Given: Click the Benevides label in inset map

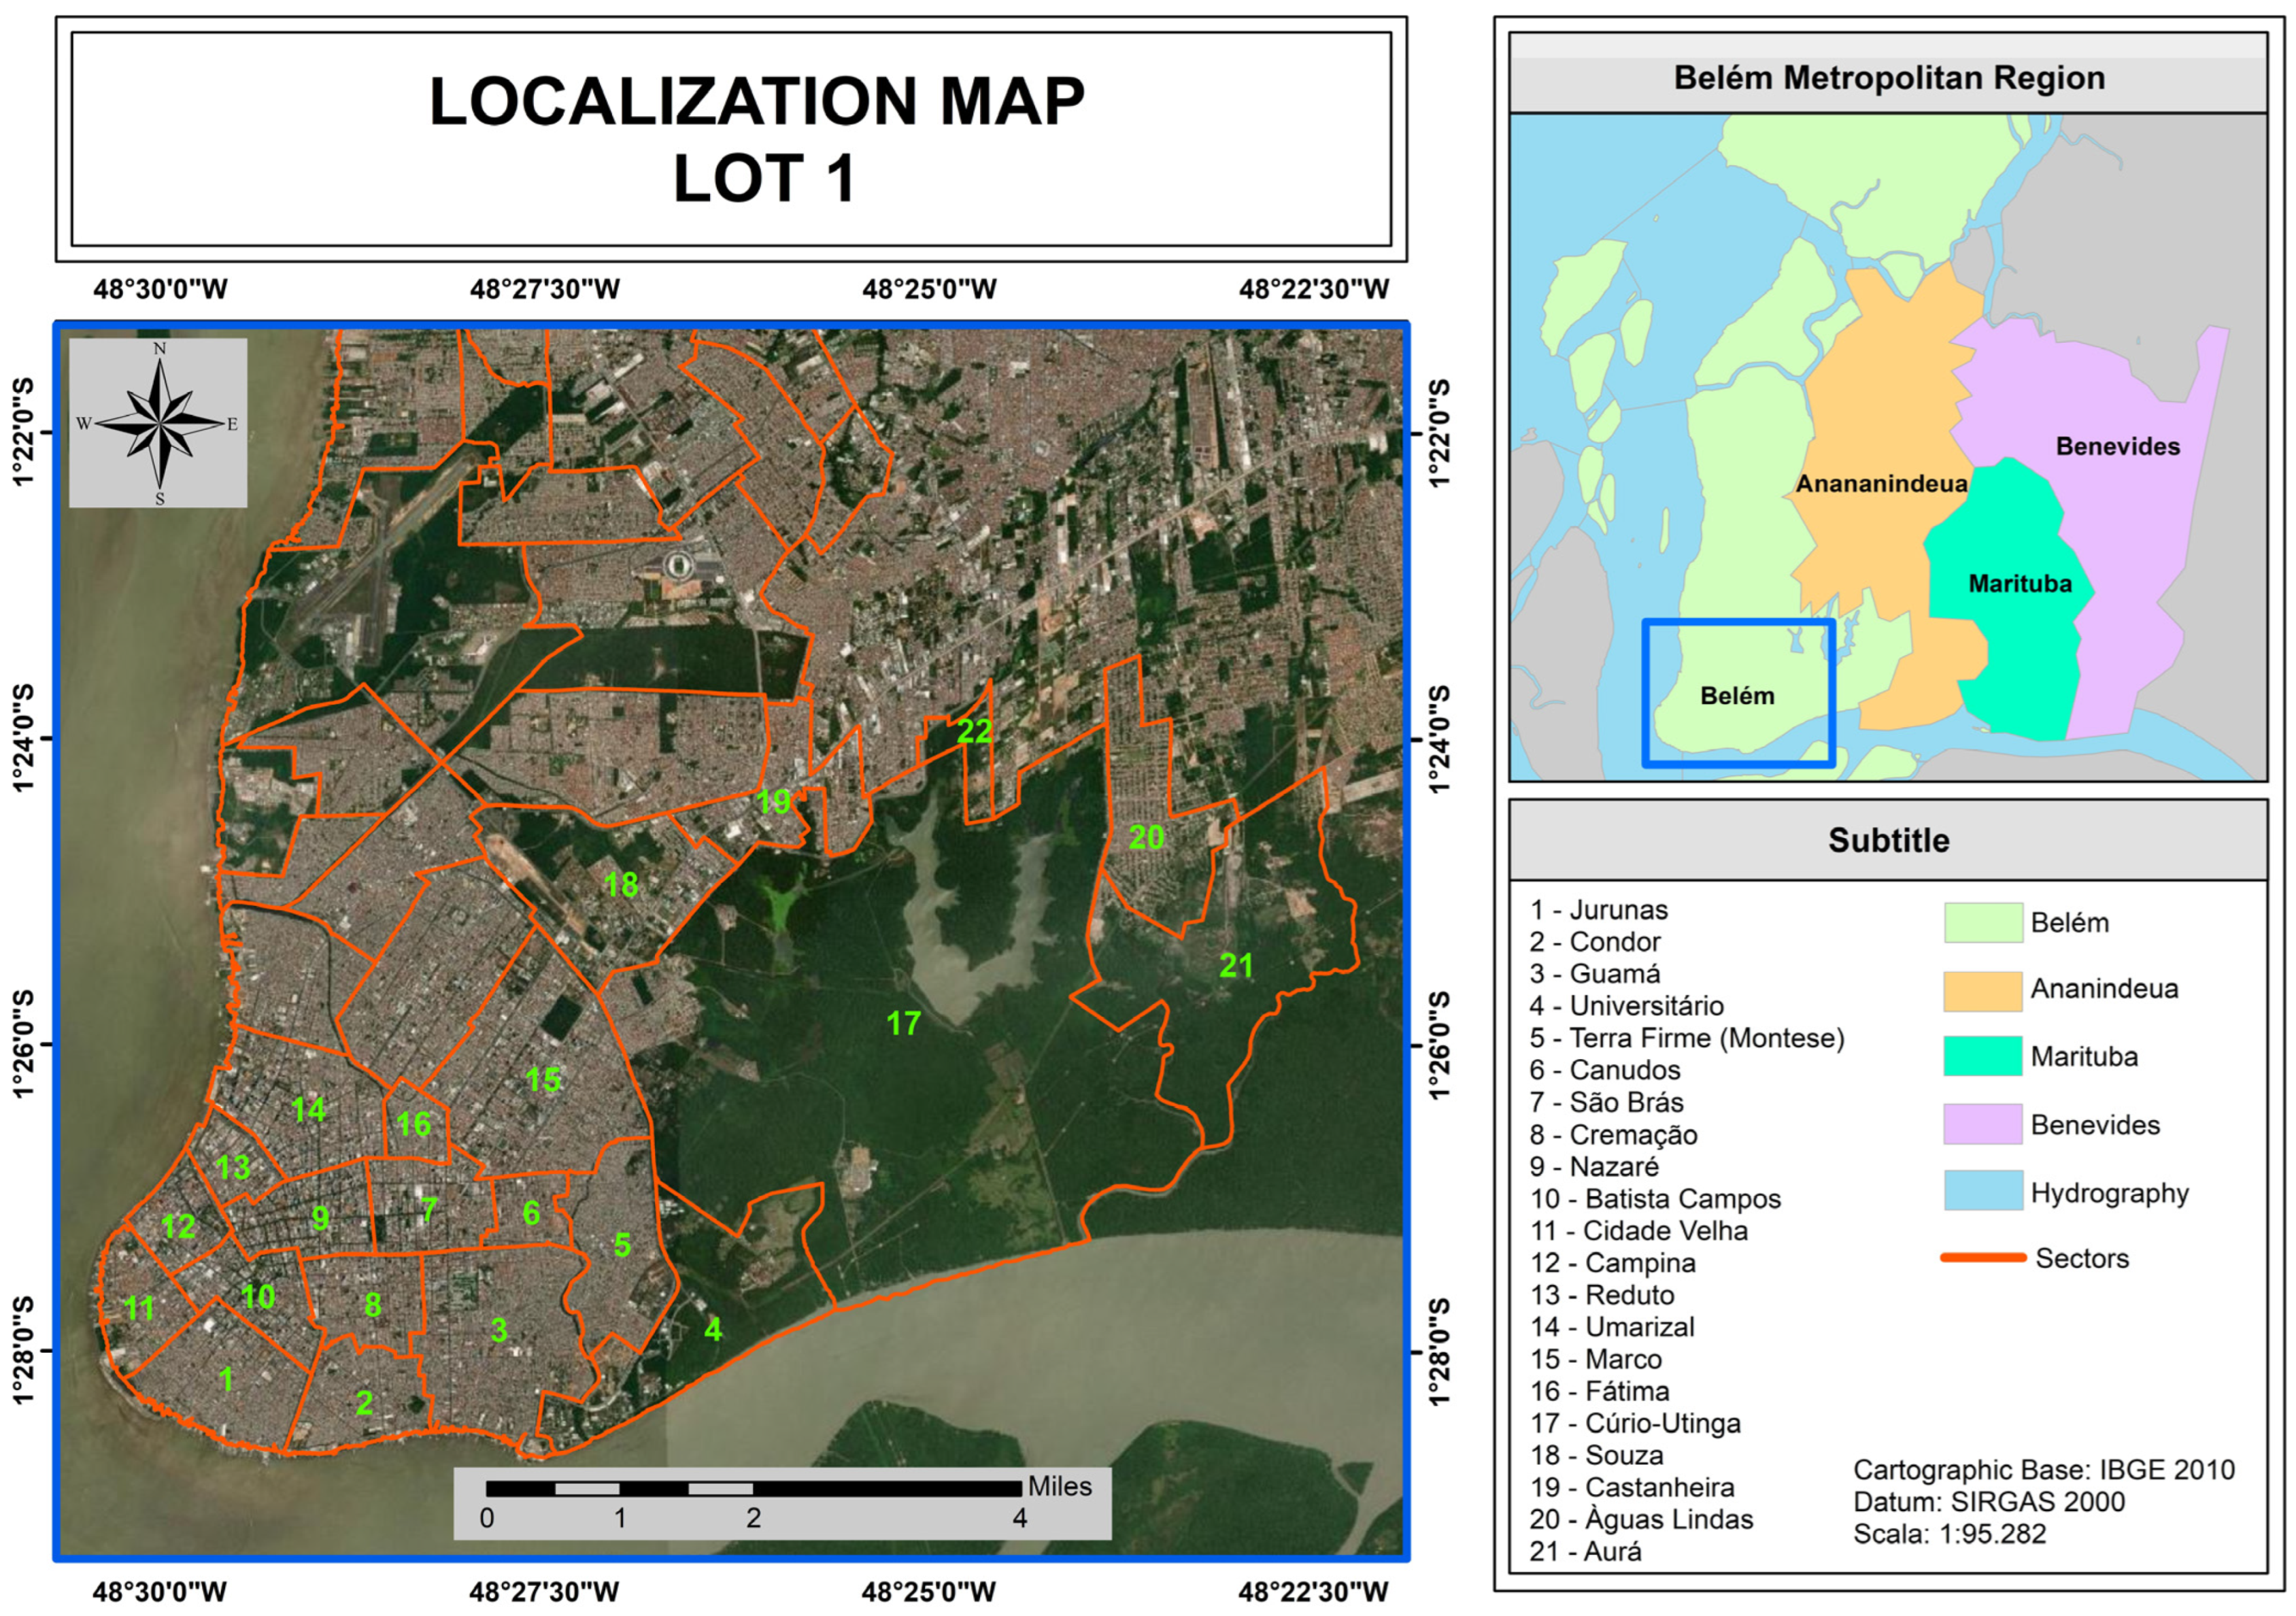Looking at the screenshot, I should (2117, 447).
